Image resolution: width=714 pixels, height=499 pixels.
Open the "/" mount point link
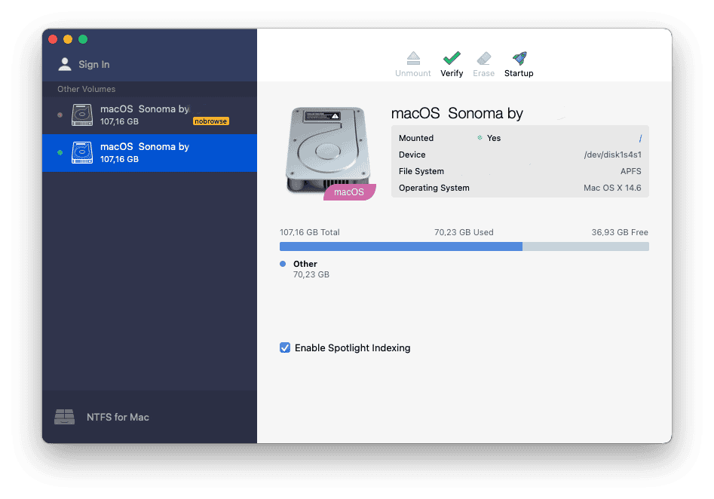click(x=640, y=138)
